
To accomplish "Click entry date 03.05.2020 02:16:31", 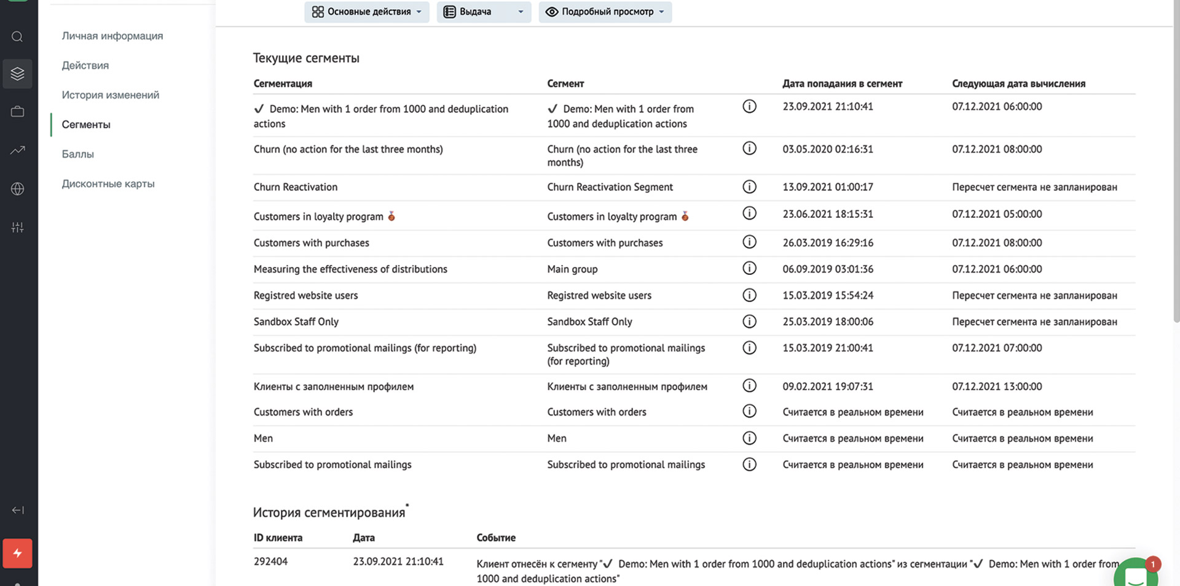I will click(828, 149).
